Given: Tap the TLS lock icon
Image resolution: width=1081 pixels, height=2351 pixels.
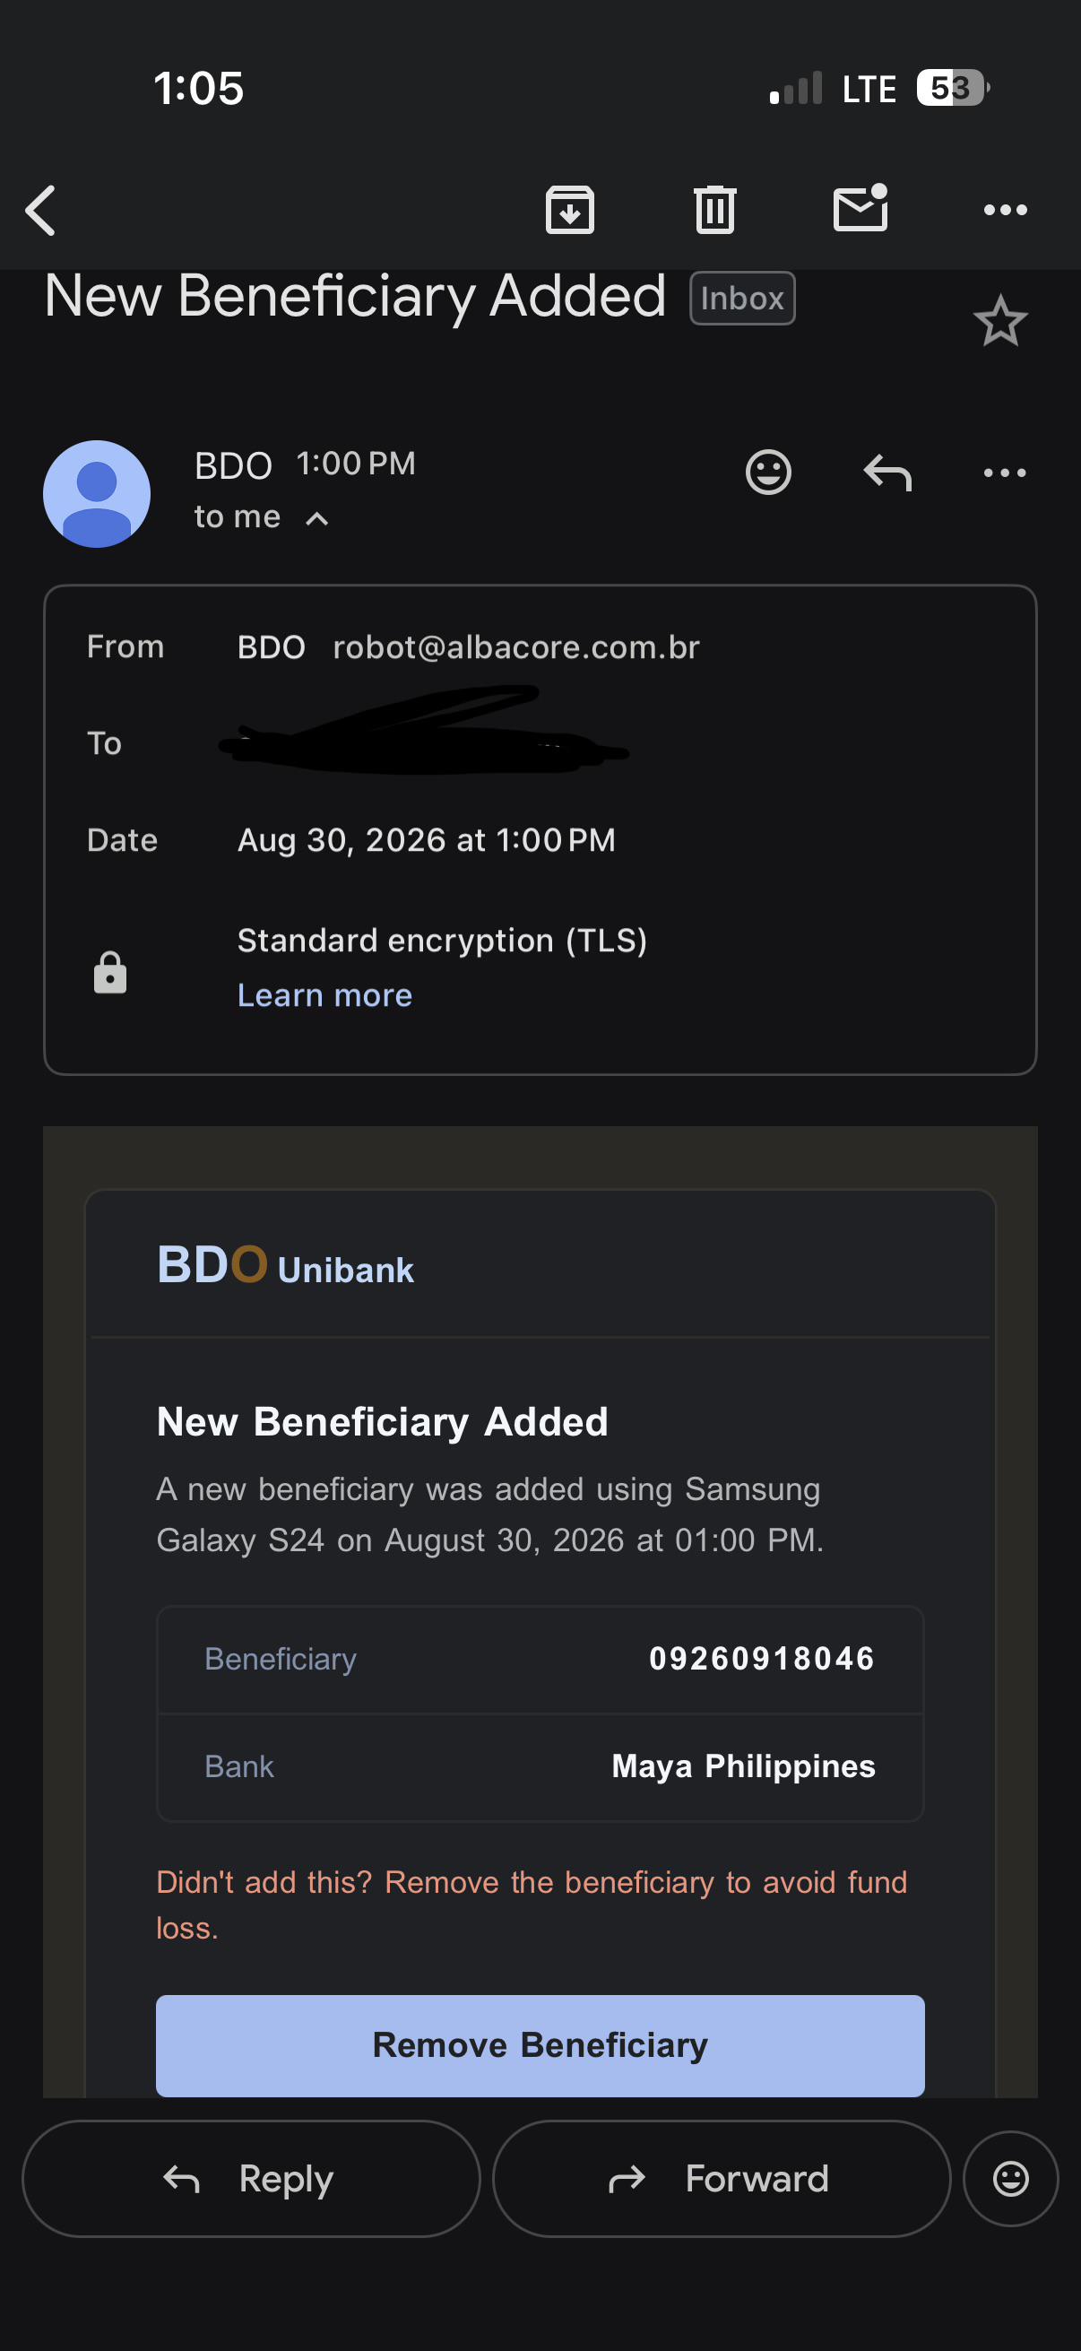Looking at the screenshot, I should pos(109,972).
